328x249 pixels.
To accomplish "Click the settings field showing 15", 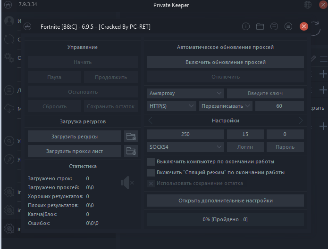I will 245,134.
